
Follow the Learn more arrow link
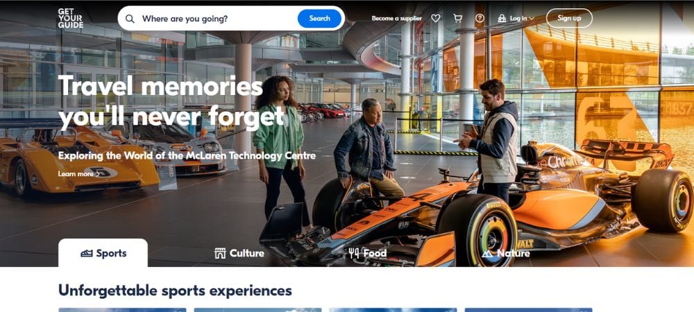point(79,174)
